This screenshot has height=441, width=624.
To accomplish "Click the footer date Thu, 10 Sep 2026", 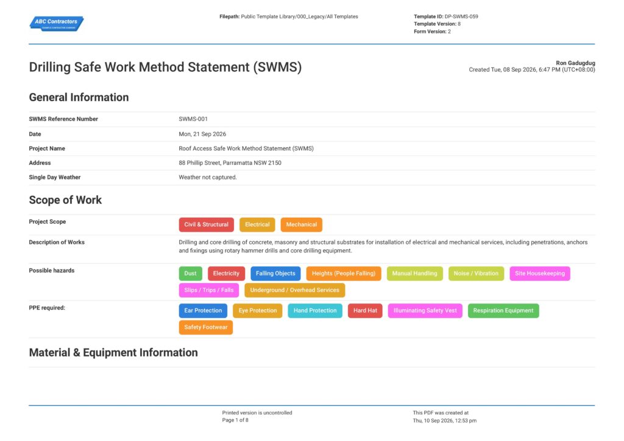I will tap(444, 420).
